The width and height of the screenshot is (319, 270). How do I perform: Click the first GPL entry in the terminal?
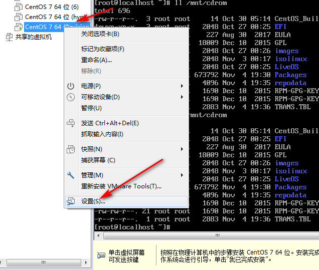pyautogui.click(x=280, y=43)
